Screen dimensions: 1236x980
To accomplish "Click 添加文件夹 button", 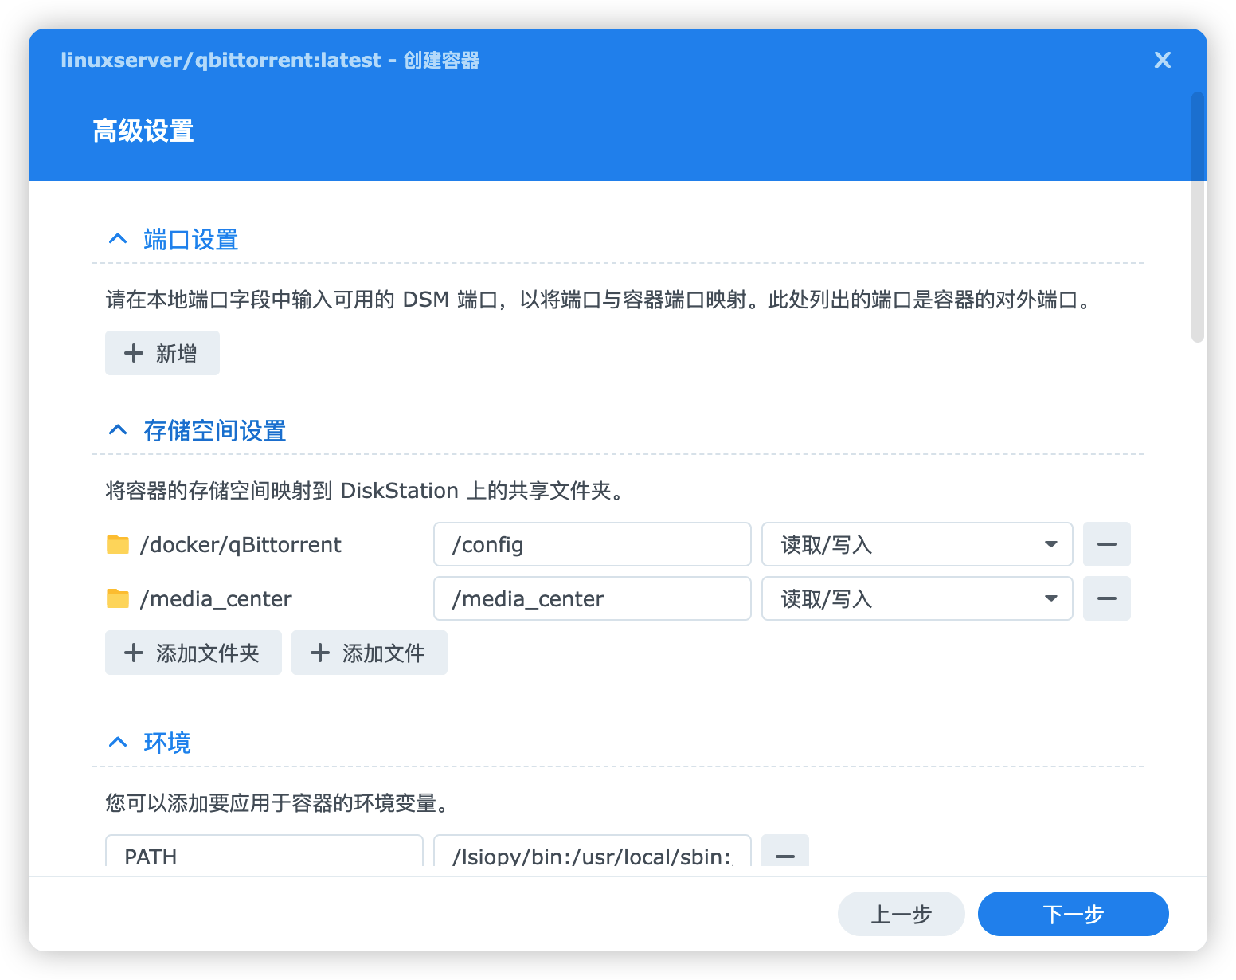I will (x=194, y=653).
